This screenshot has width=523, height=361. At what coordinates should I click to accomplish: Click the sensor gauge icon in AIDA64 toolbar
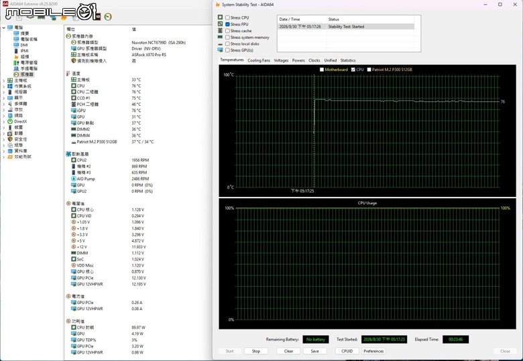[x=108, y=16]
